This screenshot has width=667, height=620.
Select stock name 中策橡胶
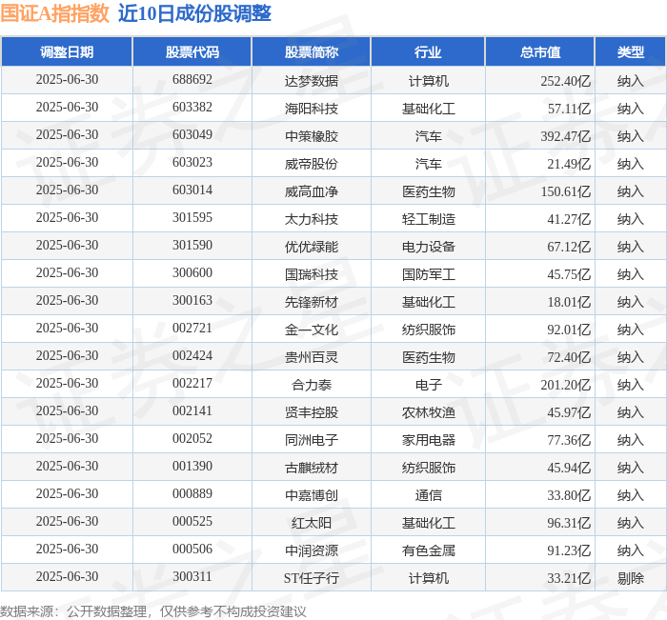point(312,136)
